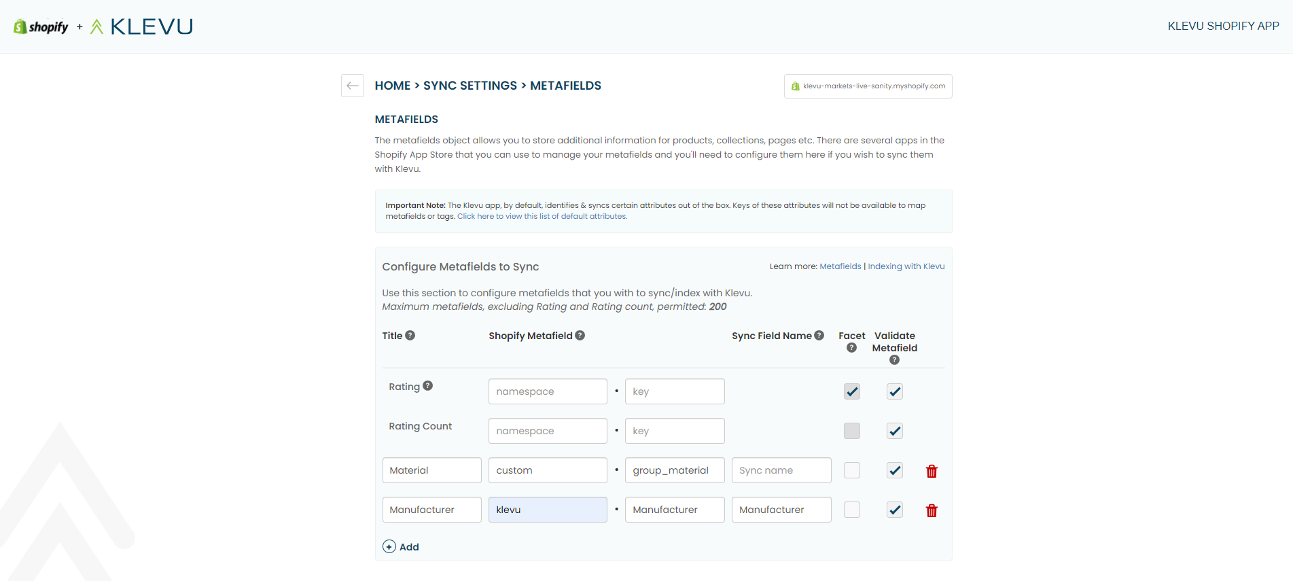Image resolution: width=1293 pixels, height=581 pixels.
Task: Toggle Facet checkbox for Rating row
Action: (x=851, y=391)
